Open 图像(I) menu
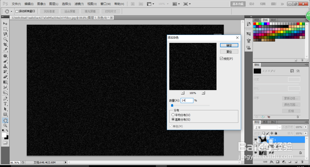 coord(41,4)
